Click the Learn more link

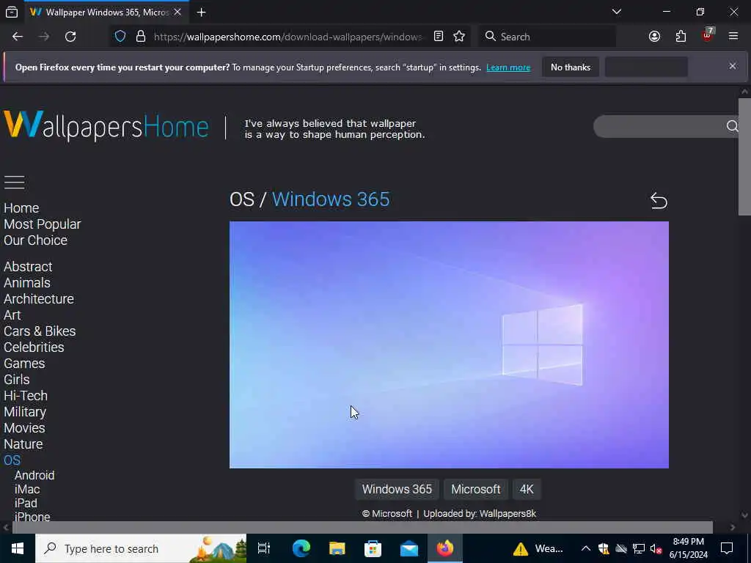click(x=508, y=67)
